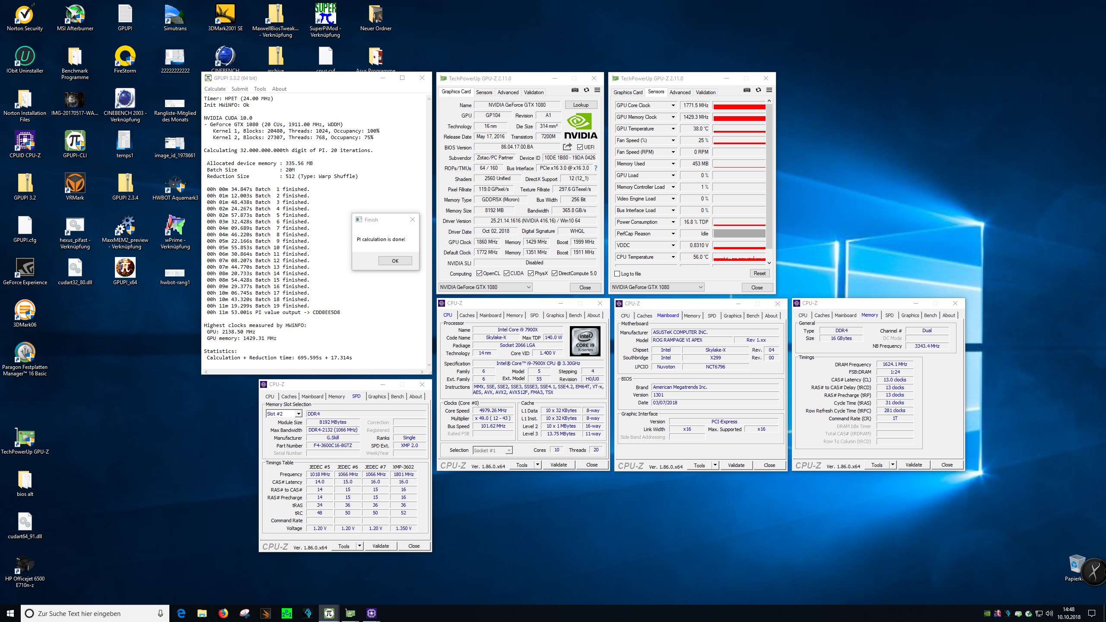The image size is (1106, 622).
Task: Open Microsoft Edge from taskbar
Action: pos(181,613)
